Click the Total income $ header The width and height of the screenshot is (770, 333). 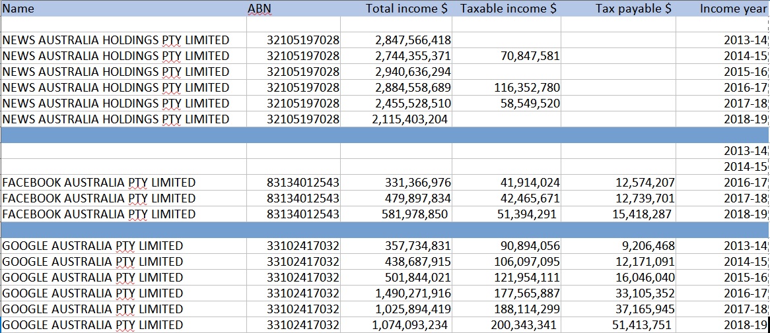[396, 9]
